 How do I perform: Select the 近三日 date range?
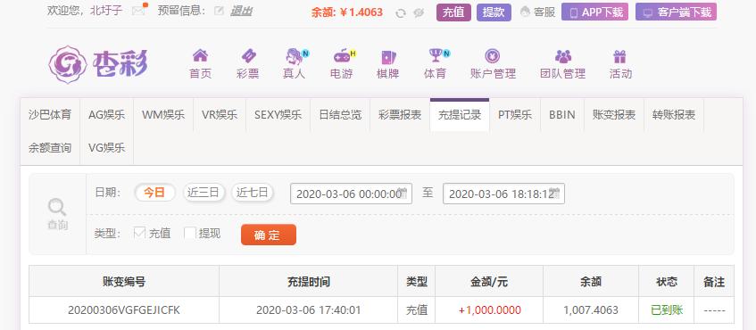coord(204,193)
